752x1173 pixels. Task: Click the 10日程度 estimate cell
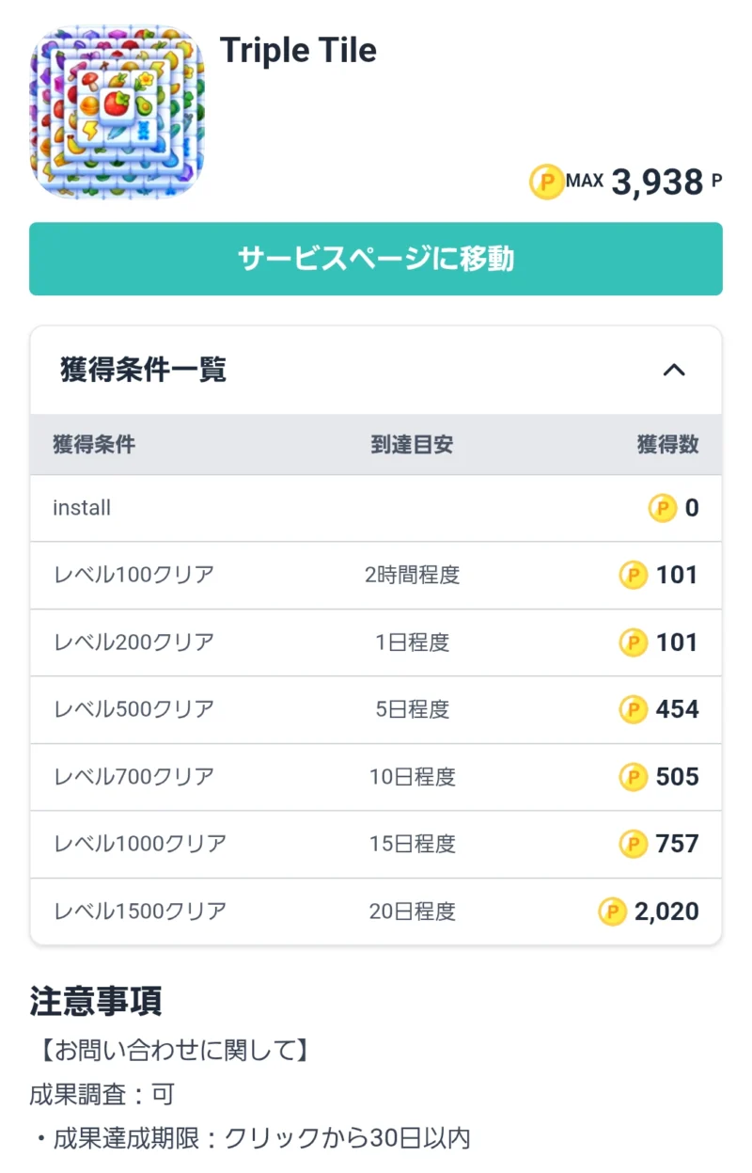(412, 777)
